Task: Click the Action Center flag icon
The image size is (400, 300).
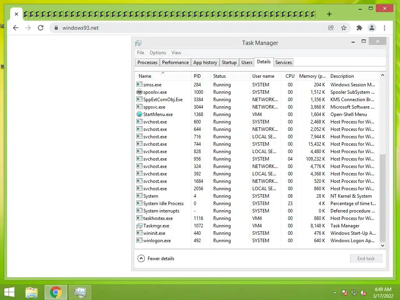Action: (345, 293)
